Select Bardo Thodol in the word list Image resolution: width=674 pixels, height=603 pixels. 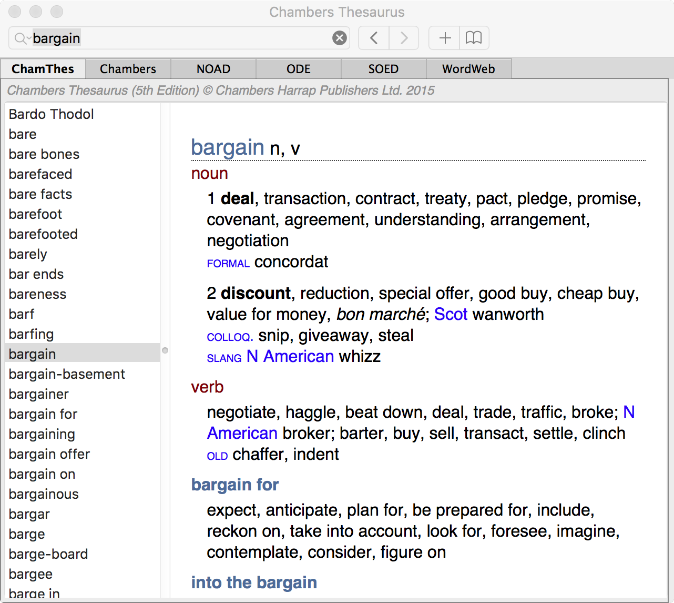tap(83, 114)
